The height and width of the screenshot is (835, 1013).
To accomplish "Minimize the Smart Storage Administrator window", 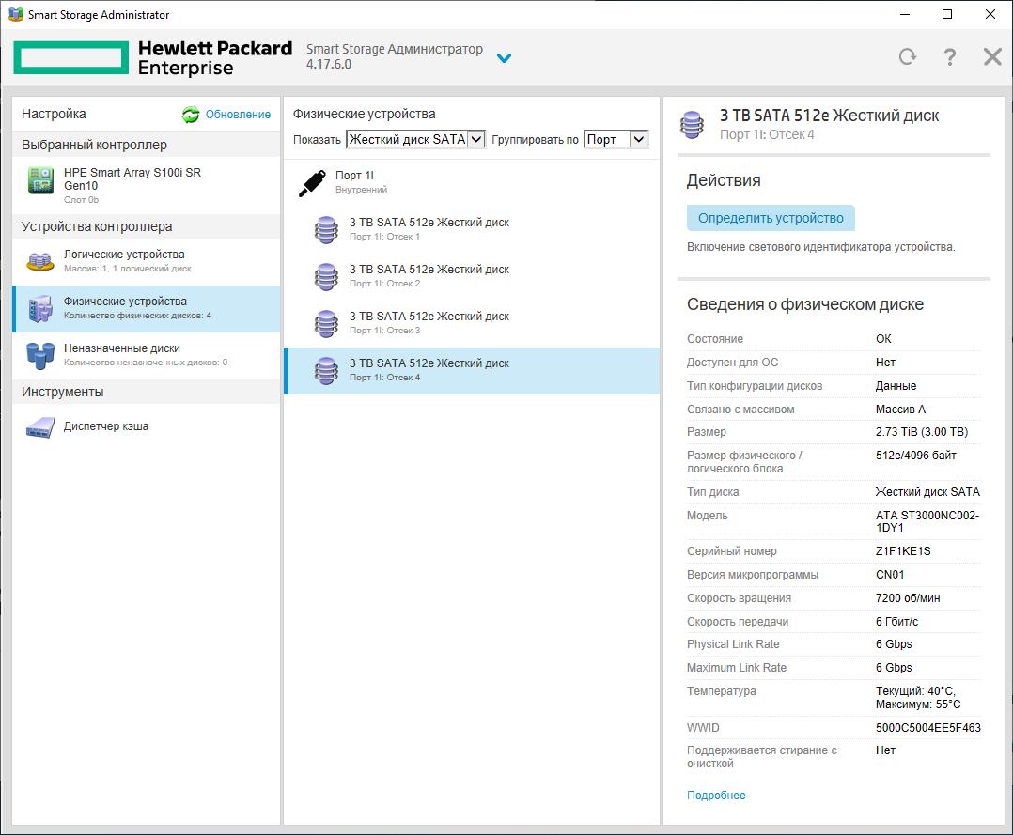I will pyautogui.click(x=905, y=14).
